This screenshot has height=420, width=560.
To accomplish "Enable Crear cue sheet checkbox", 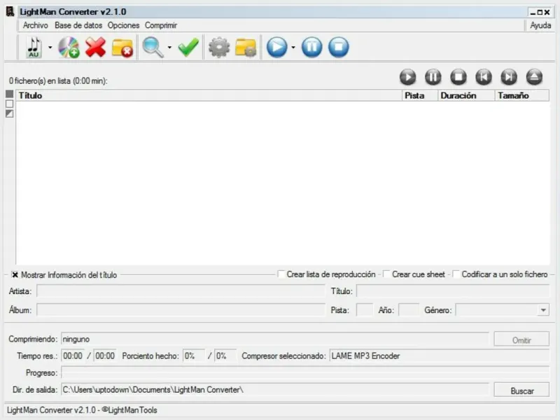I will click(387, 274).
